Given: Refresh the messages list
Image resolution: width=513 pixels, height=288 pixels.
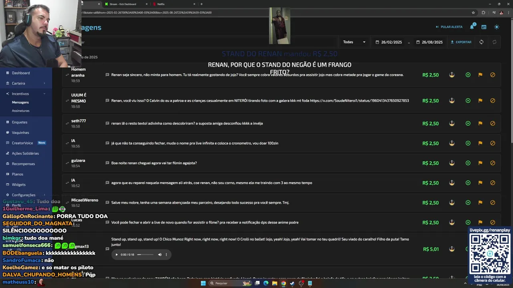Looking at the screenshot, I should coord(481,42).
